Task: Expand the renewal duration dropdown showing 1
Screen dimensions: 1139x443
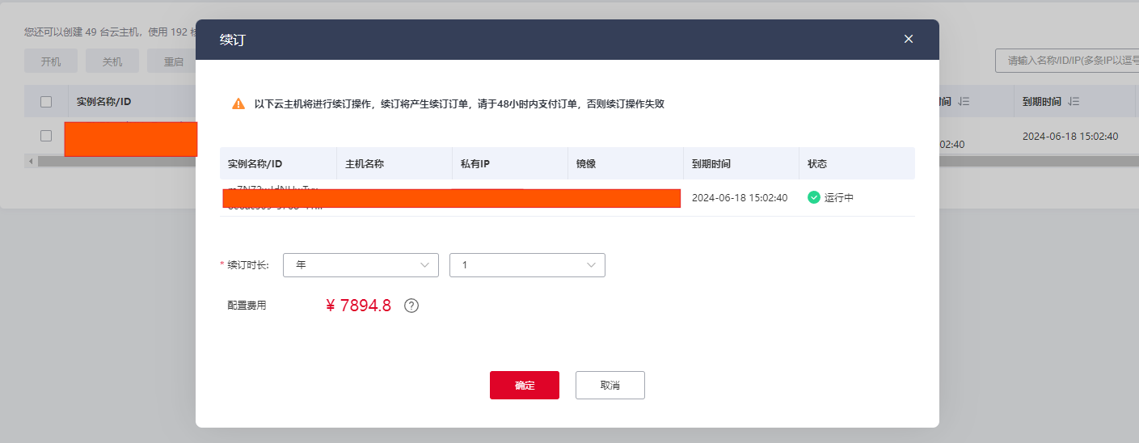Action: click(x=527, y=265)
